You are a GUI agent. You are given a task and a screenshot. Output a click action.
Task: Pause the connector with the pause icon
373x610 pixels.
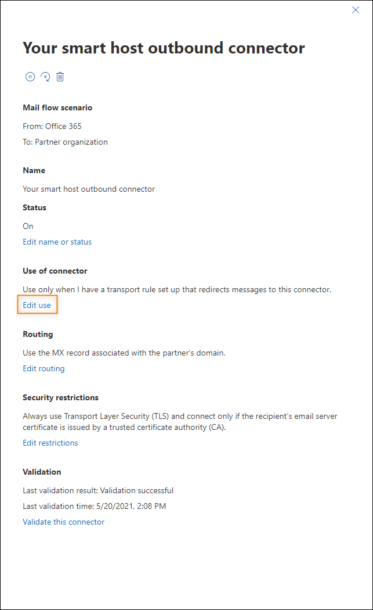30,77
